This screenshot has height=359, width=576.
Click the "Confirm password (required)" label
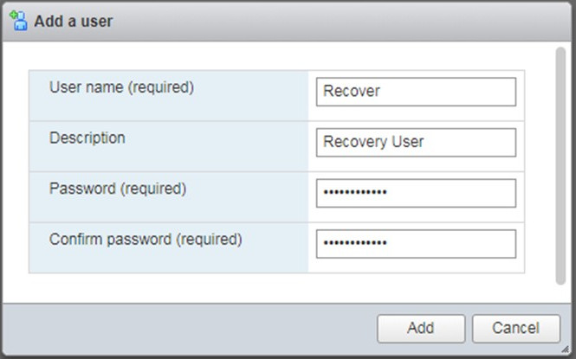tap(146, 240)
